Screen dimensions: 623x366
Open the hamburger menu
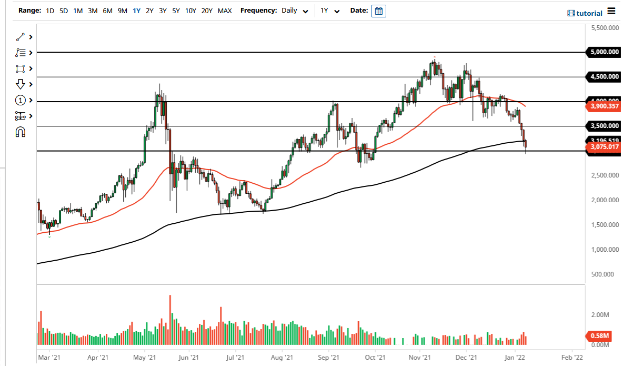point(611,11)
